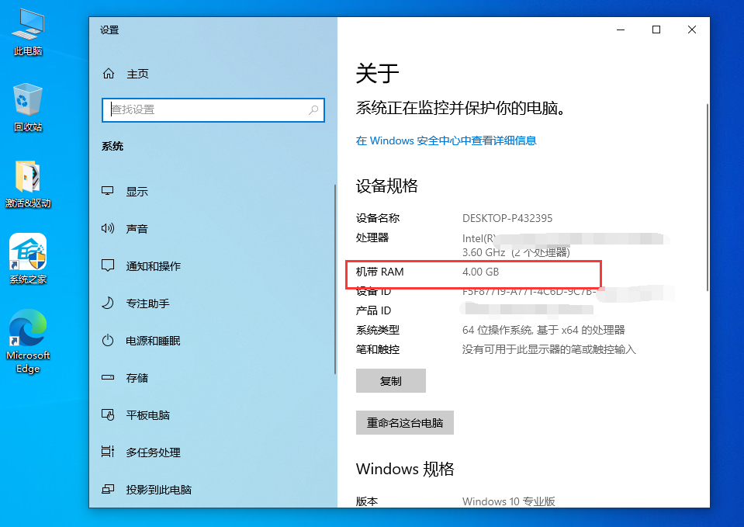
Task: Click the device name DESKTOP-P432395
Action: 507,218
